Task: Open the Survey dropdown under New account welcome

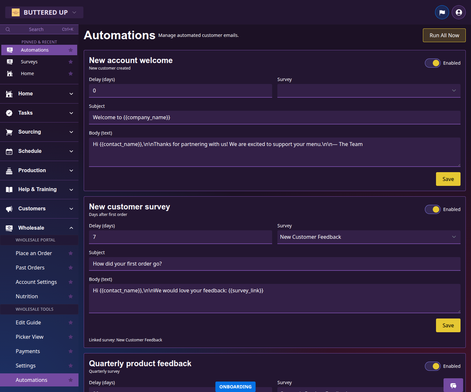Action: (369, 90)
